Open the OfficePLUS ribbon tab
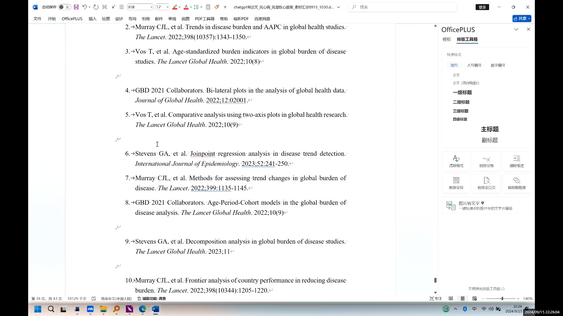Viewport: 563px width, 316px height. click(72, 19)
